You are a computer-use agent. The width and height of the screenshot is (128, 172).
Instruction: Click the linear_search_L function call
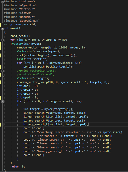[56, 117]
